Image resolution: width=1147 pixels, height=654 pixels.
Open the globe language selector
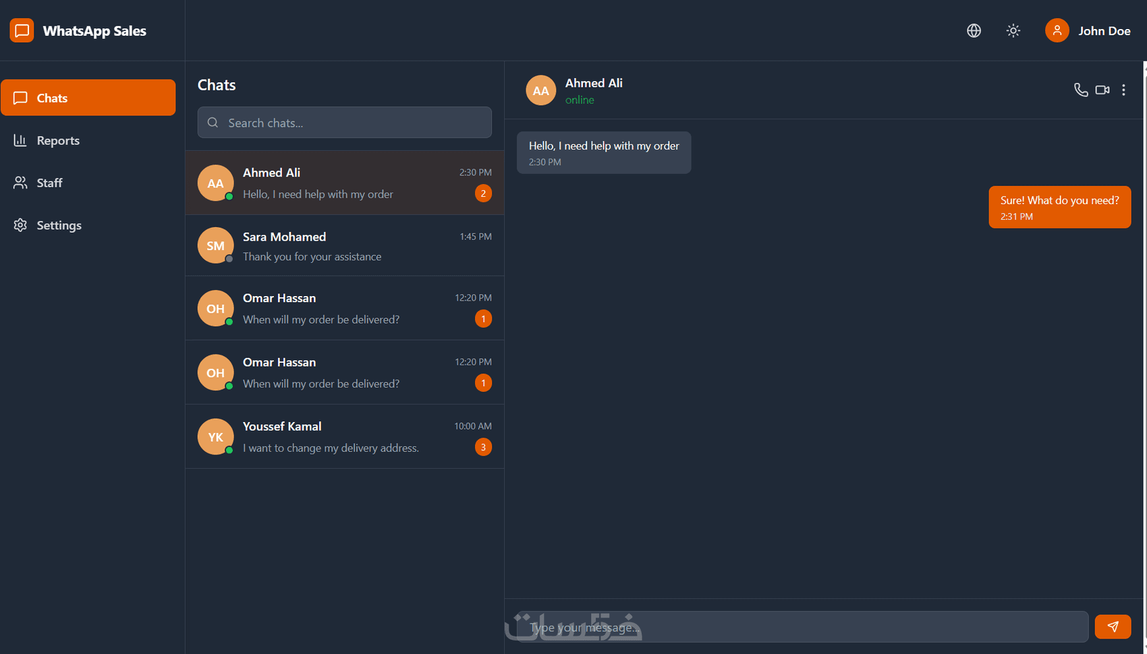click(x=974, y=30)
